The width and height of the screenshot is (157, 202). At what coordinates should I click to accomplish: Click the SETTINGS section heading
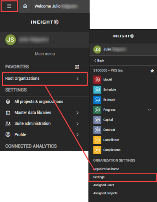click(16, 90)
